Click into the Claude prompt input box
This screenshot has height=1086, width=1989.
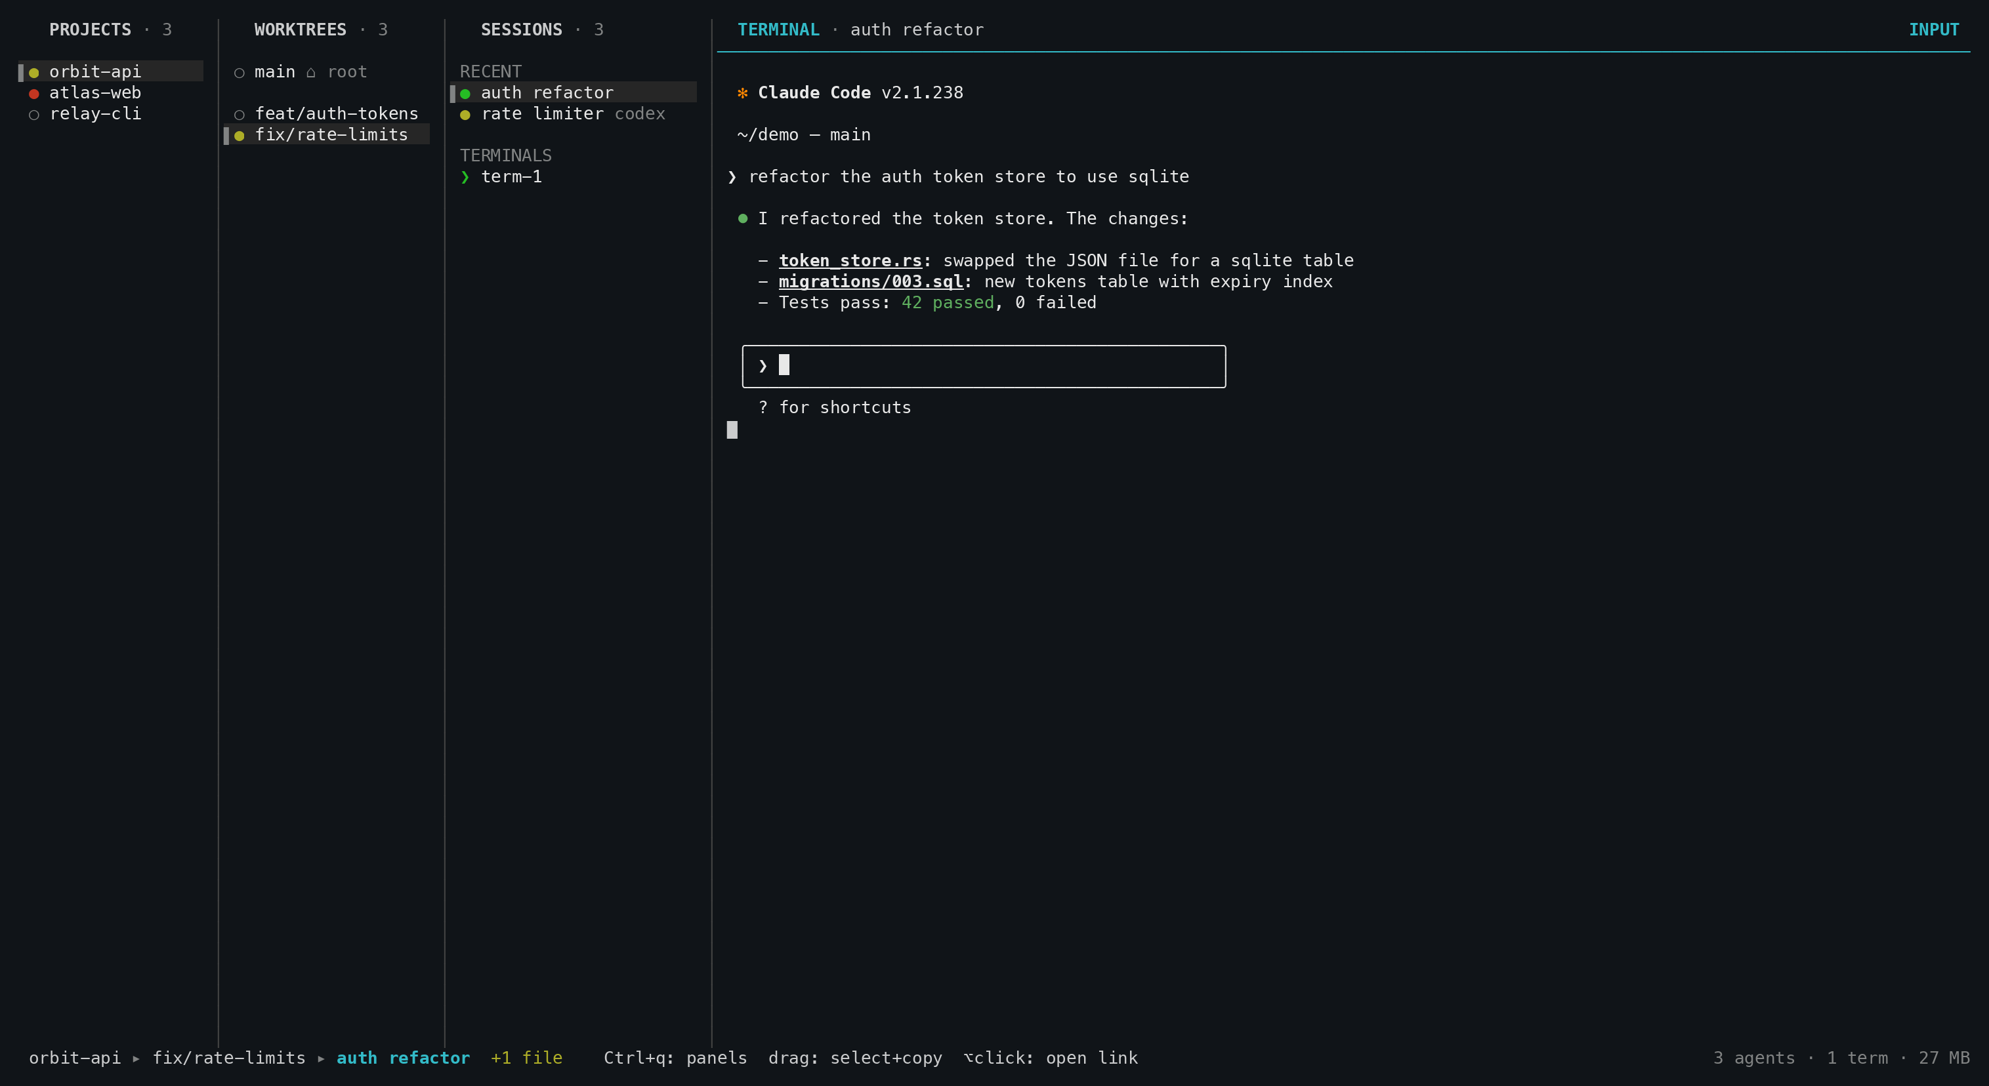pos(984,366)
